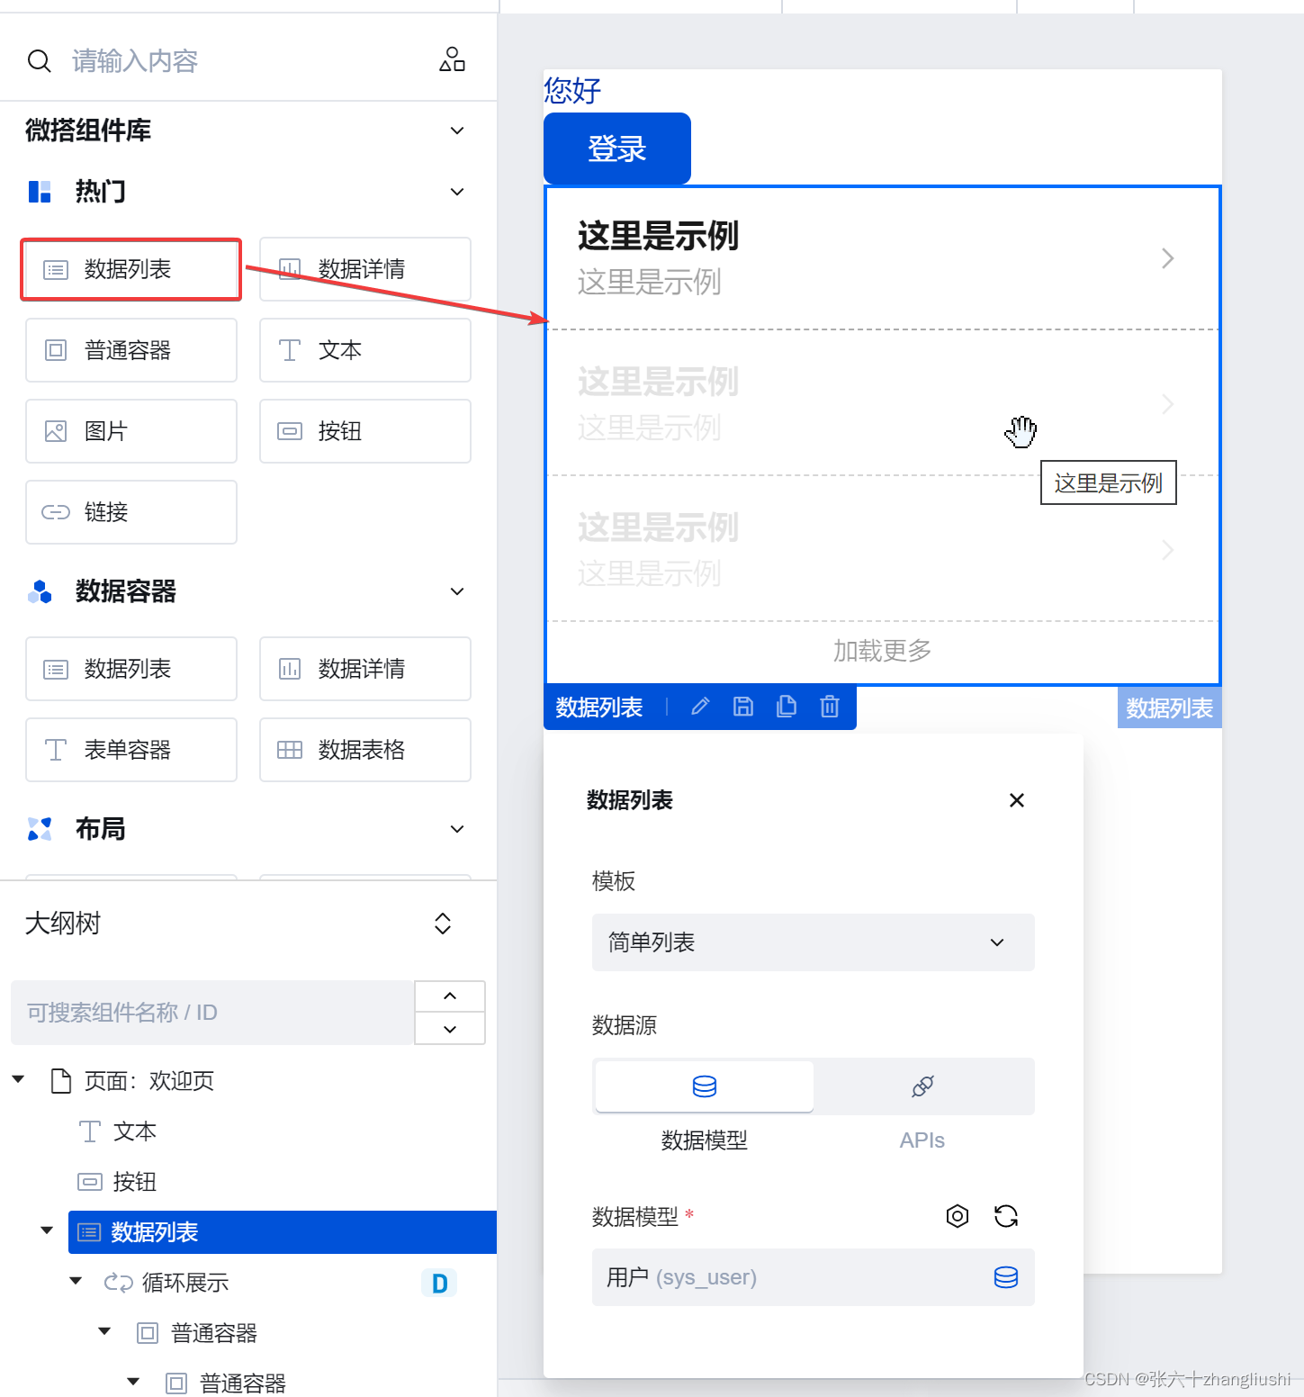Collapse the 数据容器 section
Image resolution: width=1304 pixels, height=1397 pixels.
(x=457, y=591)
